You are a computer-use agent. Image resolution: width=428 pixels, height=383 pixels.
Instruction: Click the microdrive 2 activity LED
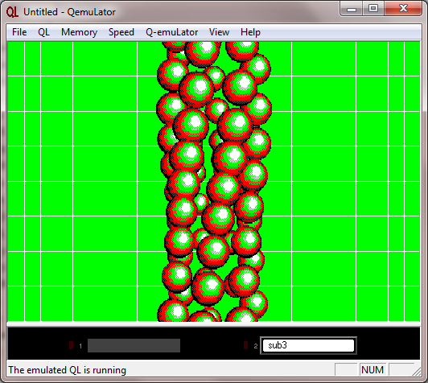coord(245,345)
